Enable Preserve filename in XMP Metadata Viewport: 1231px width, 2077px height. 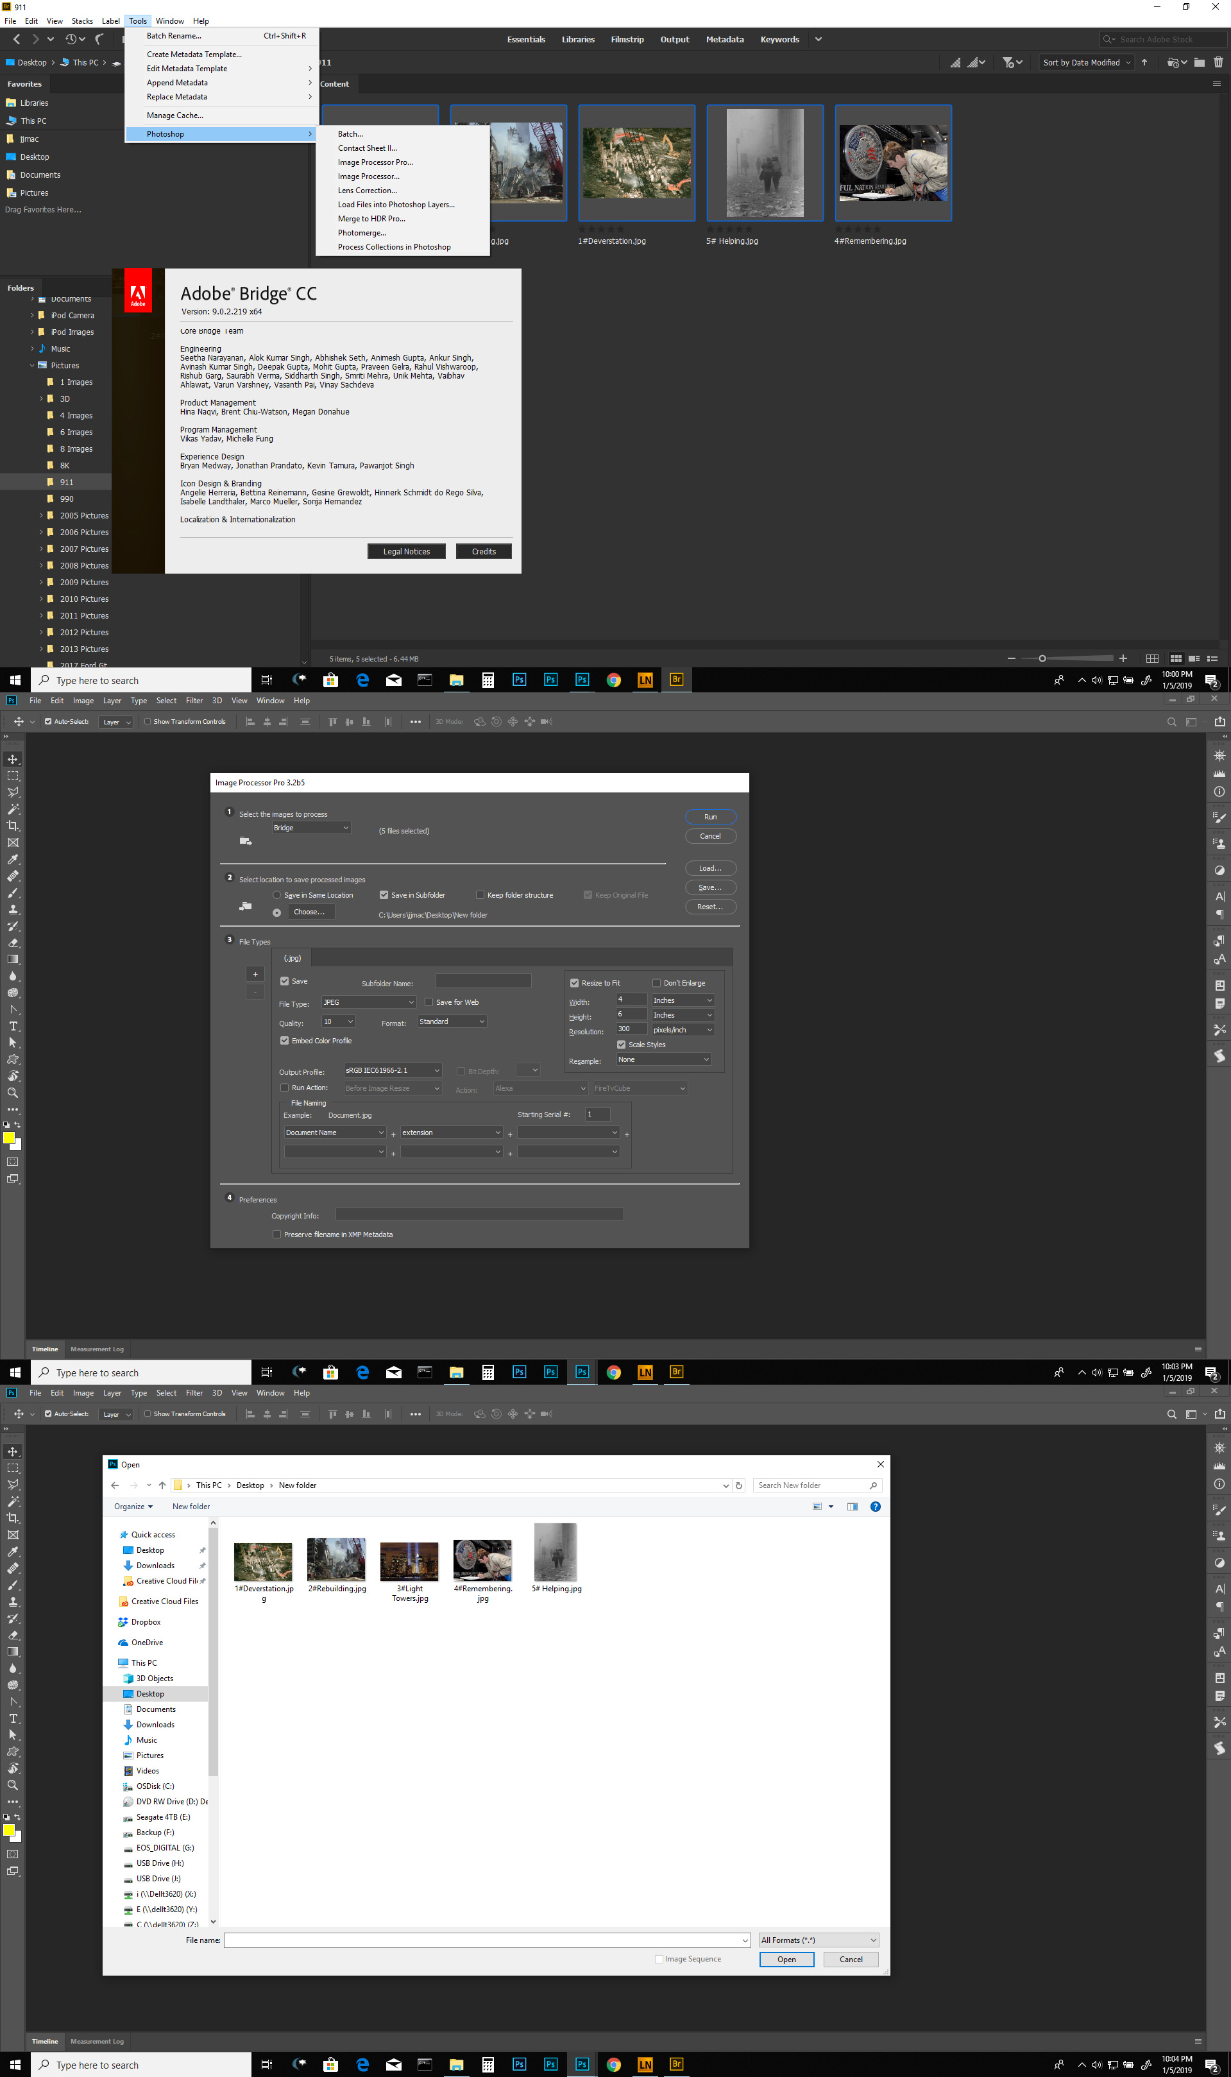pos(277,1235)
